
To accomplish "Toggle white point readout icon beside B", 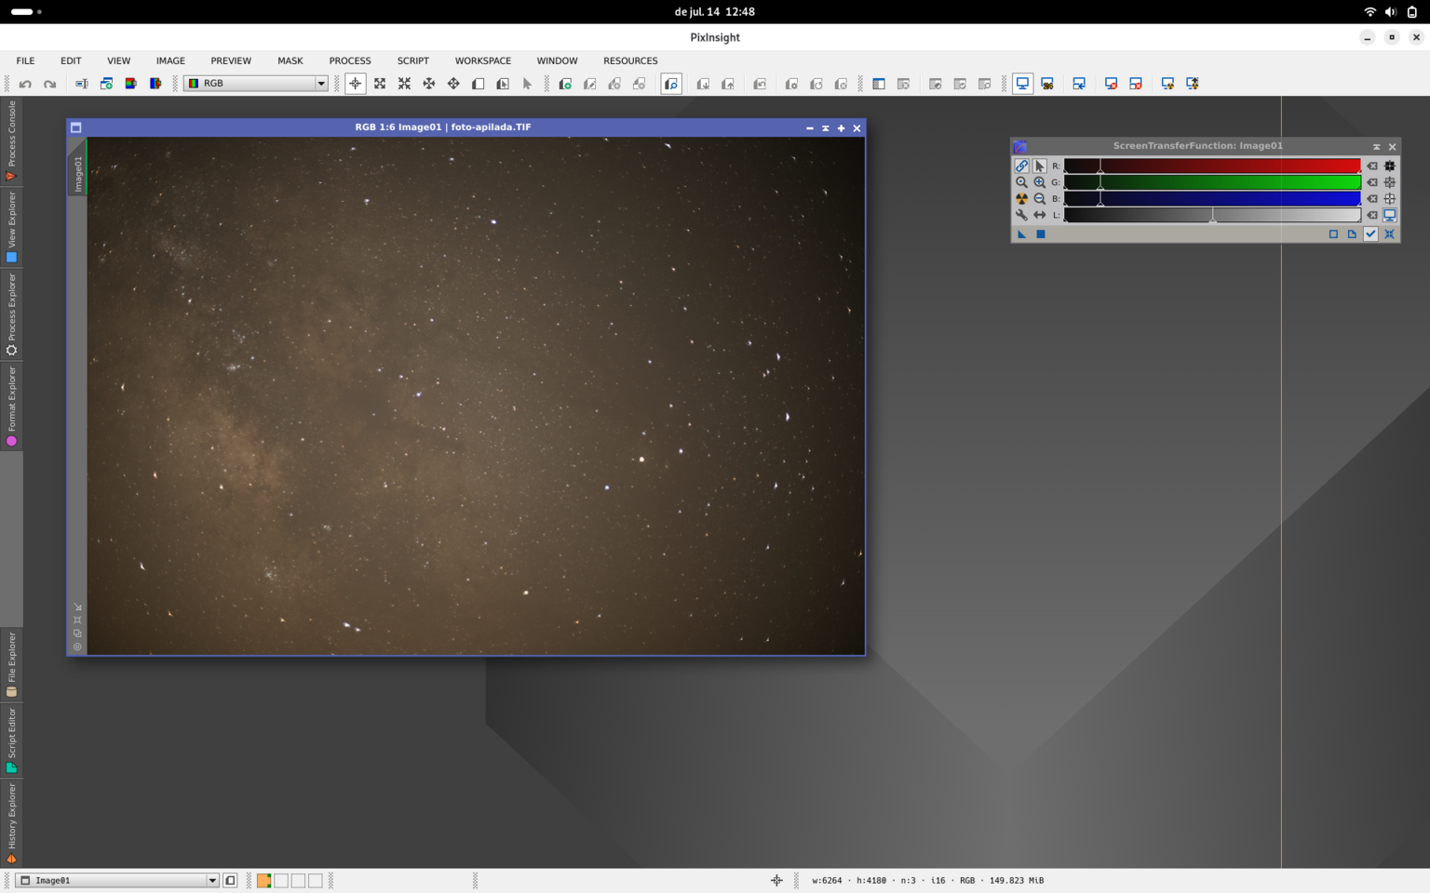I will click(x=1389, y=198).
